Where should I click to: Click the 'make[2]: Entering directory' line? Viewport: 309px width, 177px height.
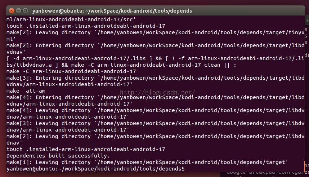coord(156,45)
